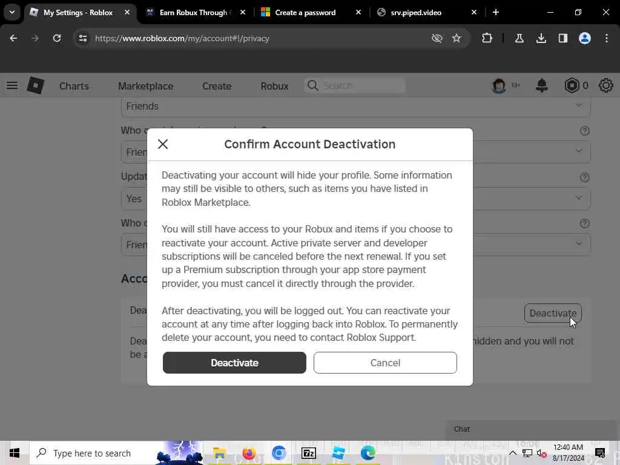Reload the current page
The height and width of the screenshot is (465, 620).
click(x=57, y=38)
